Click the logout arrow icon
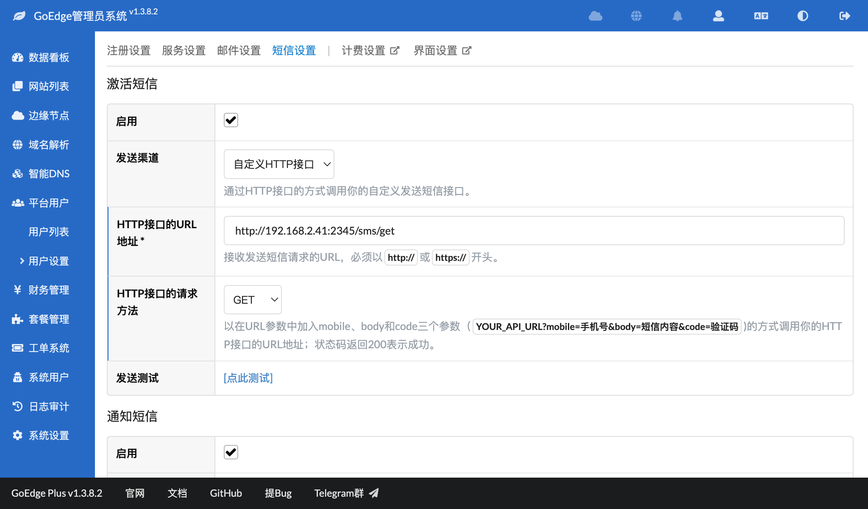Image resolution: width=868 pixels, height=509 pixels. 845,16
